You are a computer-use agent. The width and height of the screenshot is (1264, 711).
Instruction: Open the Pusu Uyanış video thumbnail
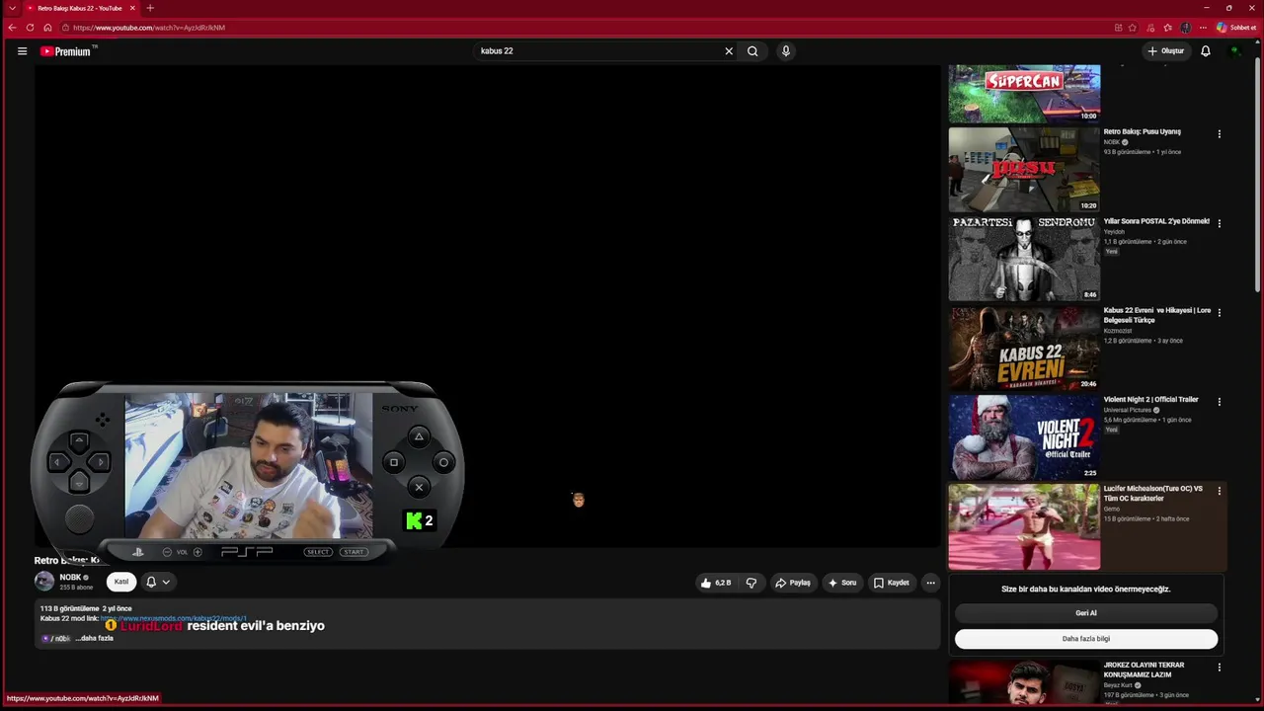coord(1024,169)
